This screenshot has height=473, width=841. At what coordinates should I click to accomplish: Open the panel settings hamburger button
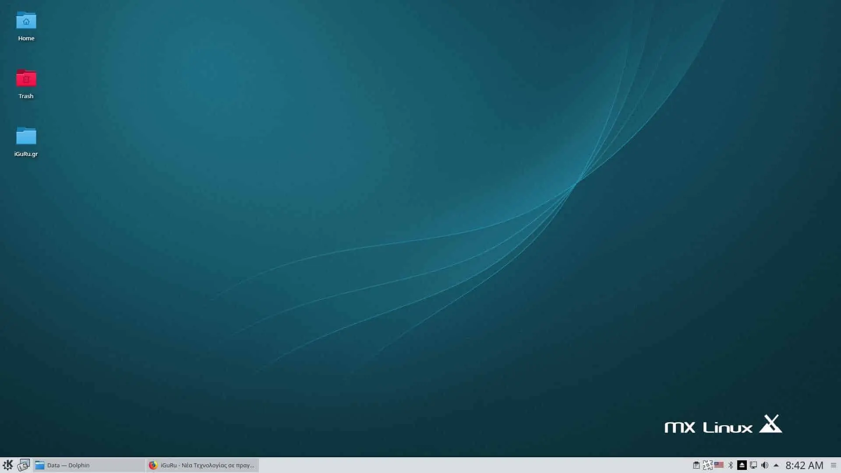point(834,465)
